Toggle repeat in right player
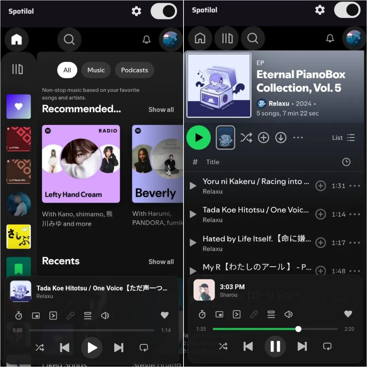Image resolution: width=367 pixels, height=367 pixels. [327, 346]
